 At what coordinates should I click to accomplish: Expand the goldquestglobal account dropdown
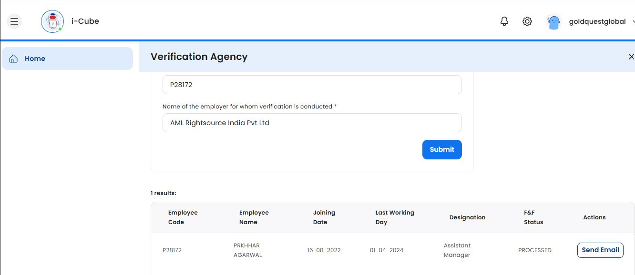(x=633, y=21)
